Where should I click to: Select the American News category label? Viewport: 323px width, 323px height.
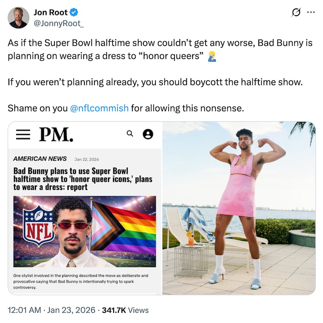pos(40,159)
